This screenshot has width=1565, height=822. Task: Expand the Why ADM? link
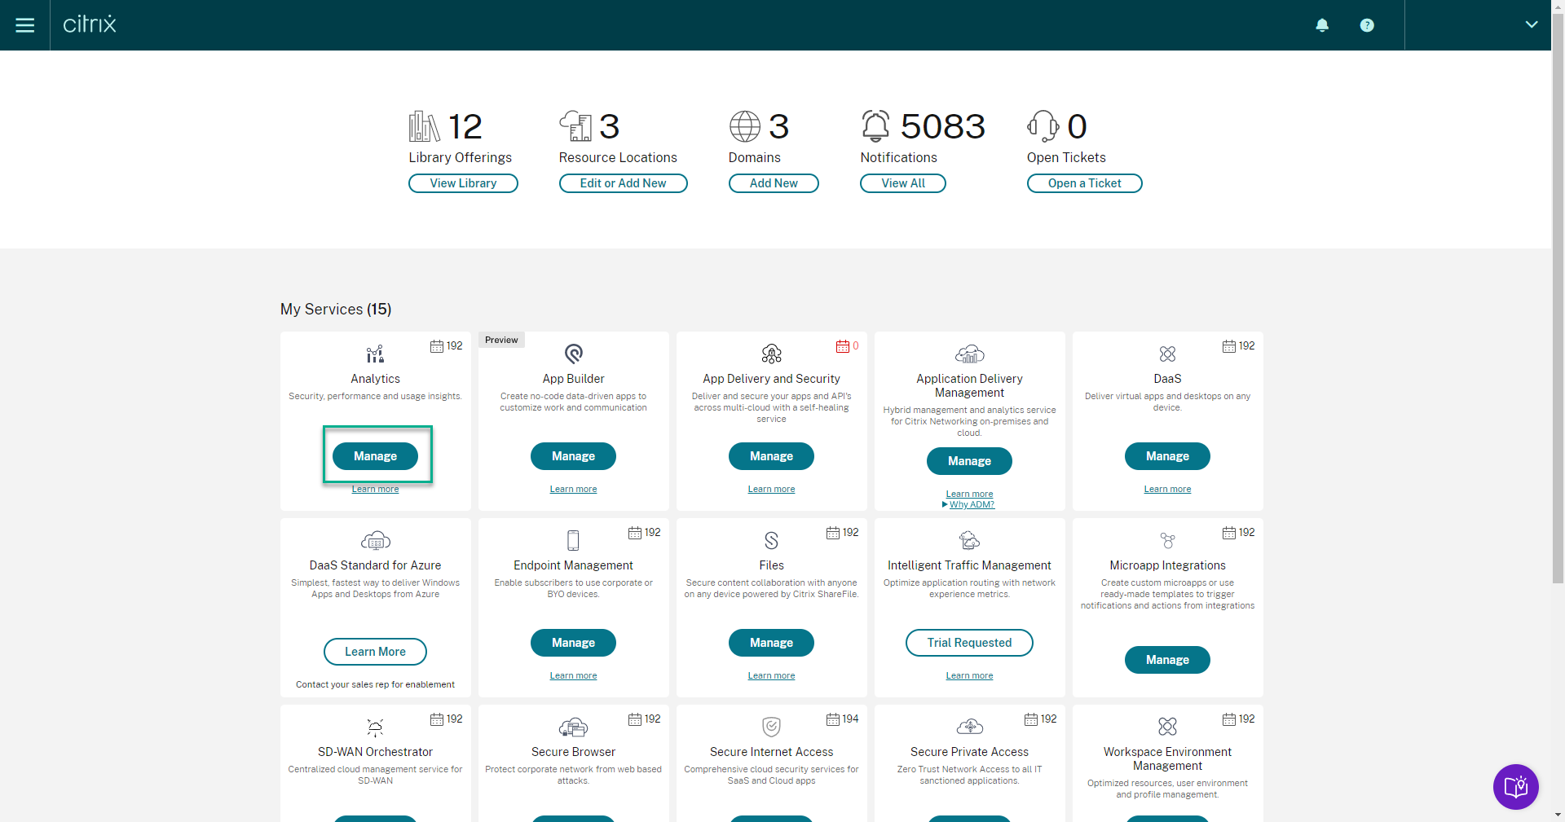[x=970, y=505]
